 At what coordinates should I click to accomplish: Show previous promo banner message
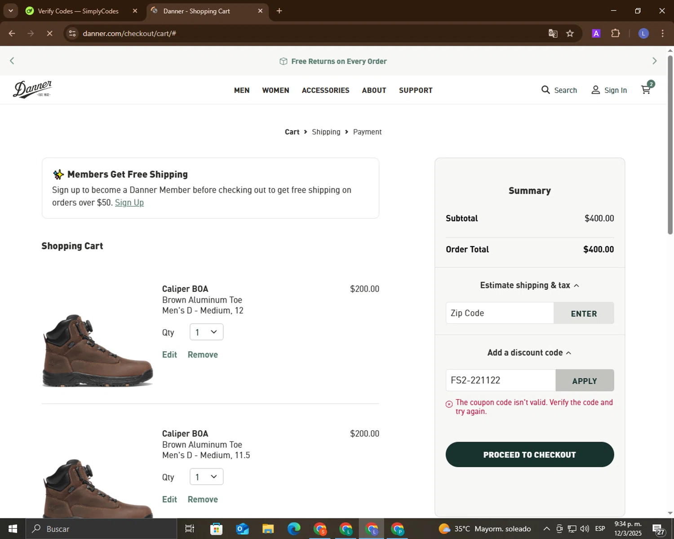(12, 61)
